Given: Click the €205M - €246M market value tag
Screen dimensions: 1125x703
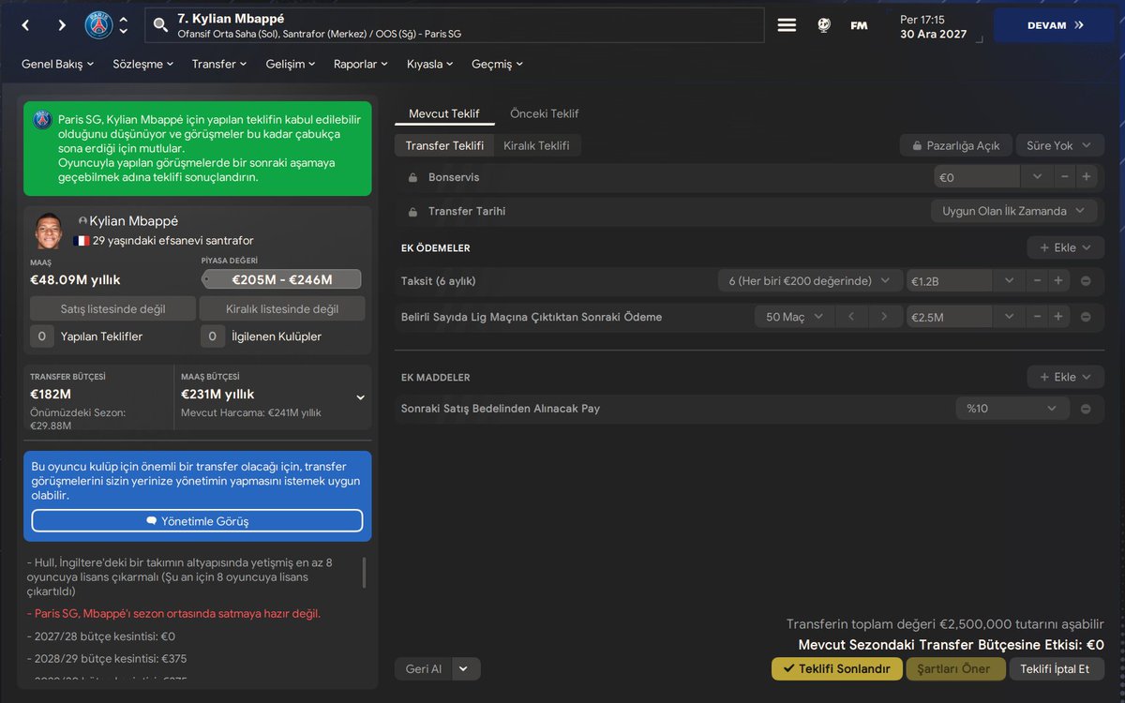Looking at the screenshot, I should pos(282,279).
